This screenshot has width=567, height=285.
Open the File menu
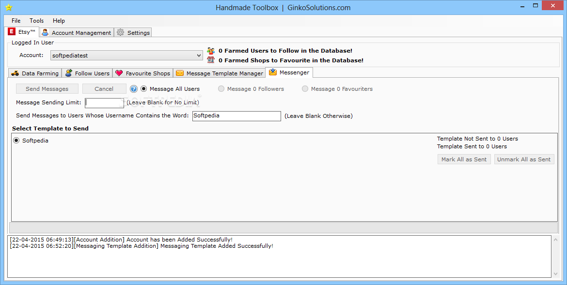point(16,21)
